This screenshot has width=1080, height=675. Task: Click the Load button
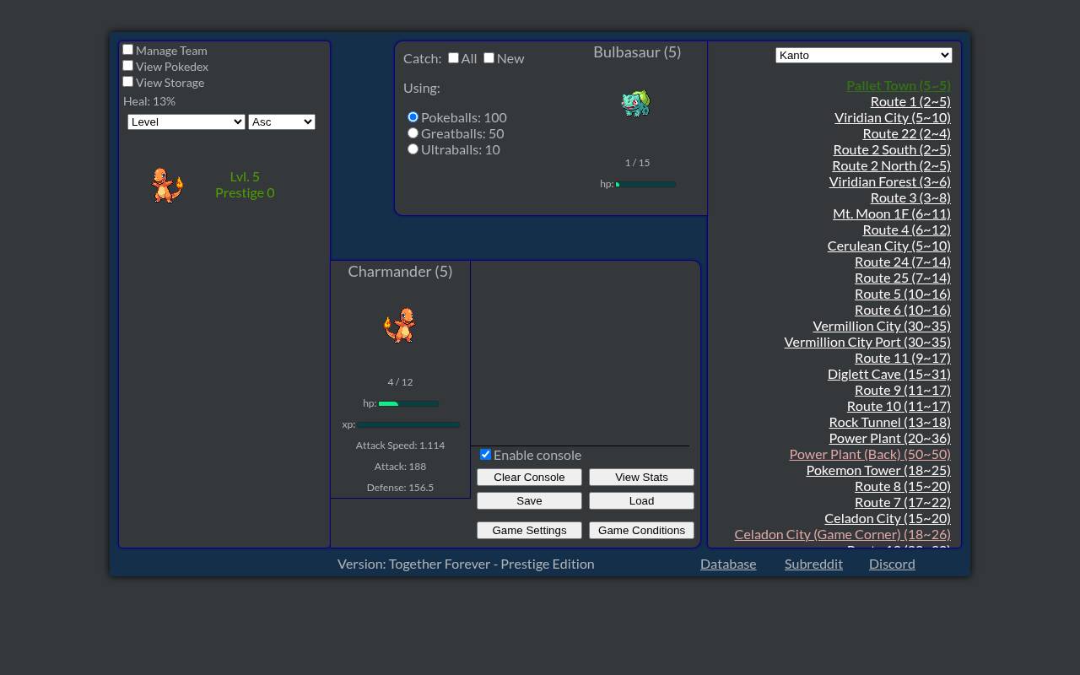tap(641, 500)
